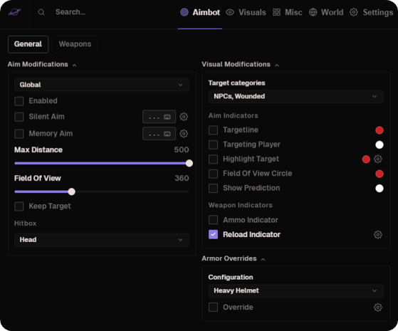398x331 pixels.
Task: Click the Max Distance value 500
Action: (182, 149)
